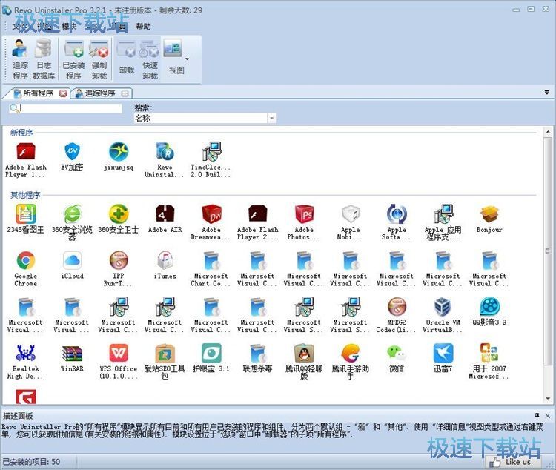Expand the 视图 view mode dropdown arrow
The image size is (556, 470).
point(188,59)
